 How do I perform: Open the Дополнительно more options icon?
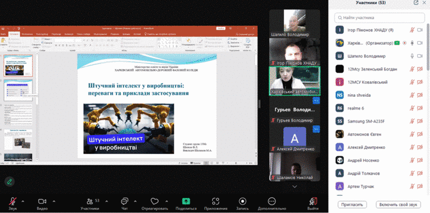[272, 202]
